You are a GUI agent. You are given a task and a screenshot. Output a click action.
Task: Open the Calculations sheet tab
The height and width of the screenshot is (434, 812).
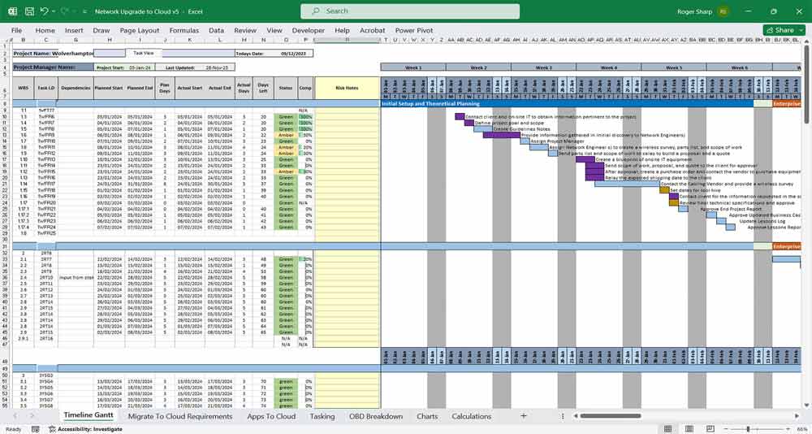pyautogui.click(x=471, y=416)
